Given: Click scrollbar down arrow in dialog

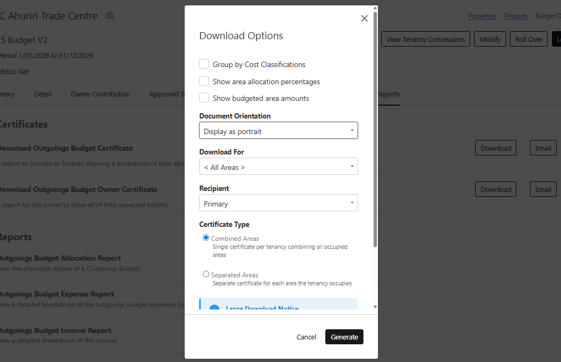Looking at the screenshot, I should [375, 307].
